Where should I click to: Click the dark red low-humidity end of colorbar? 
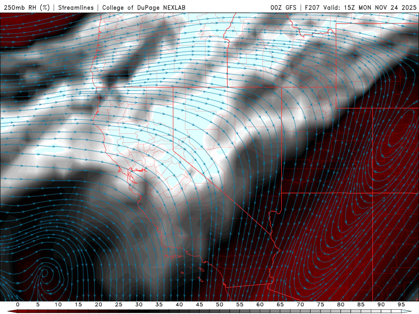coord(14,311)
